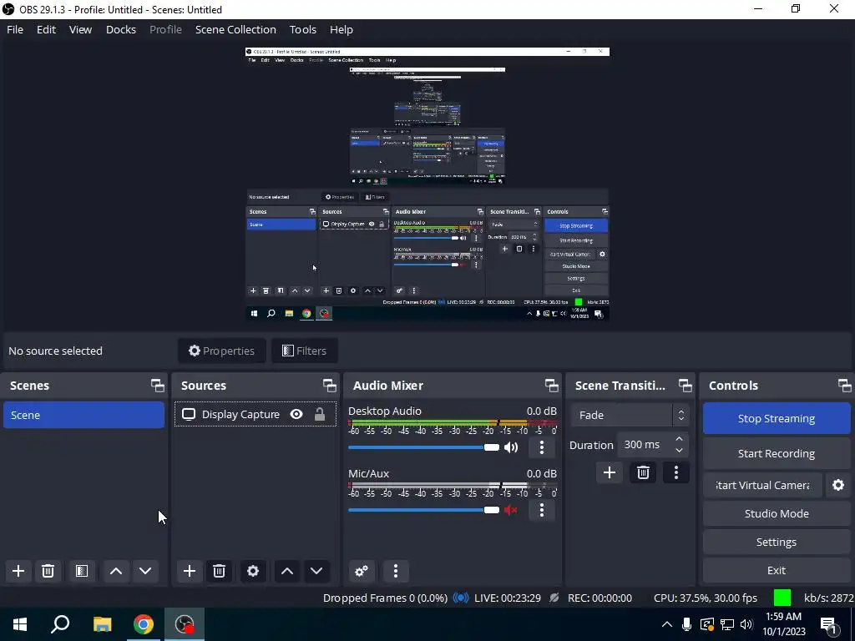Move source up arrow

click(x=287, y=571)
